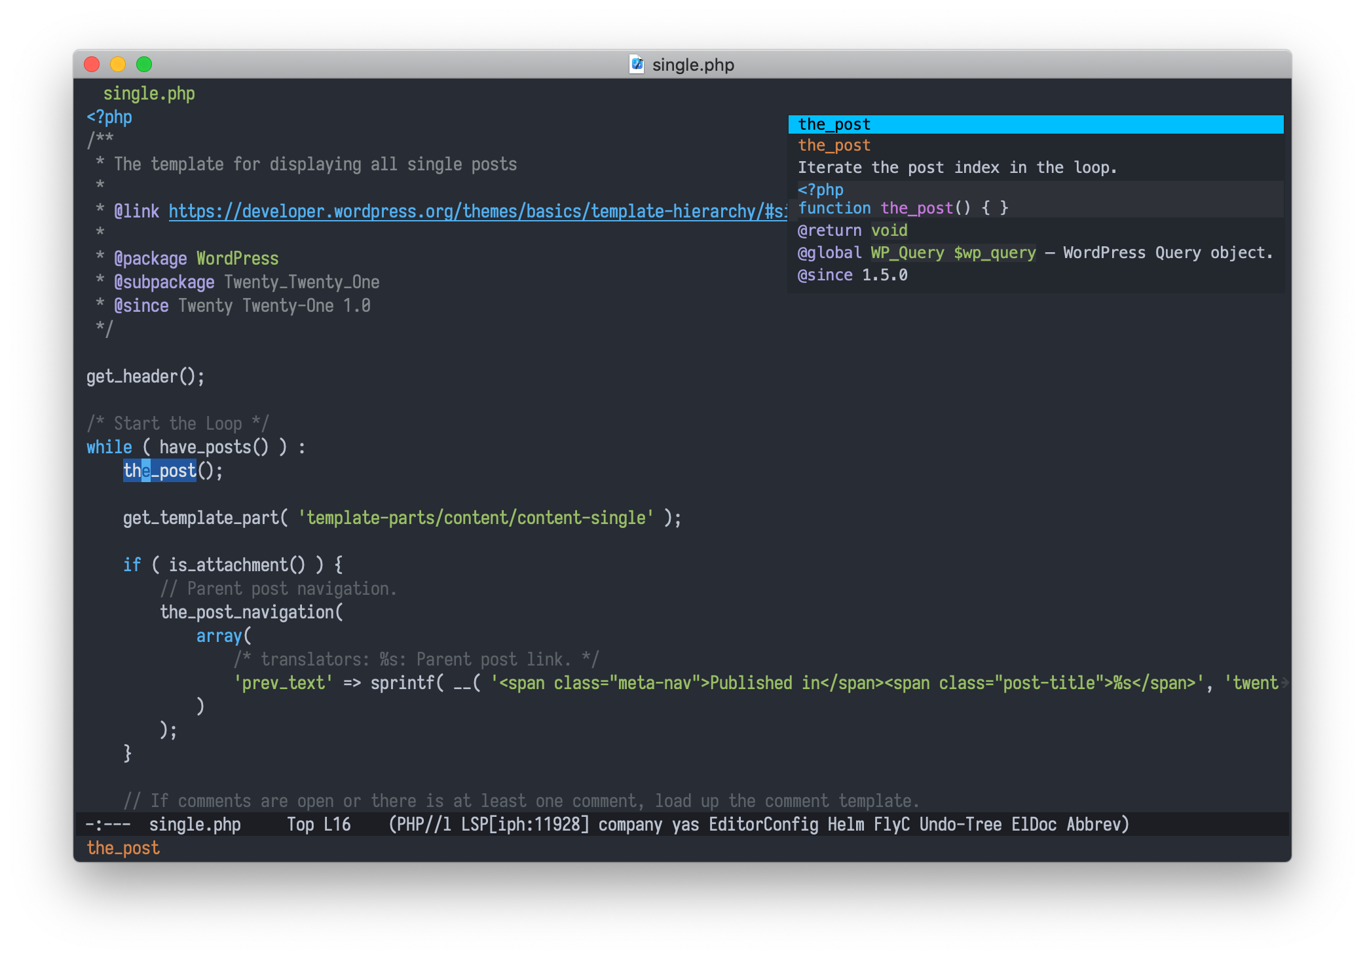
Task: Click the FlyC minor mode indicator
Action: [891, 824]
